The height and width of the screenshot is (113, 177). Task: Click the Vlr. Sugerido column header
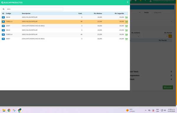(119, 14)
